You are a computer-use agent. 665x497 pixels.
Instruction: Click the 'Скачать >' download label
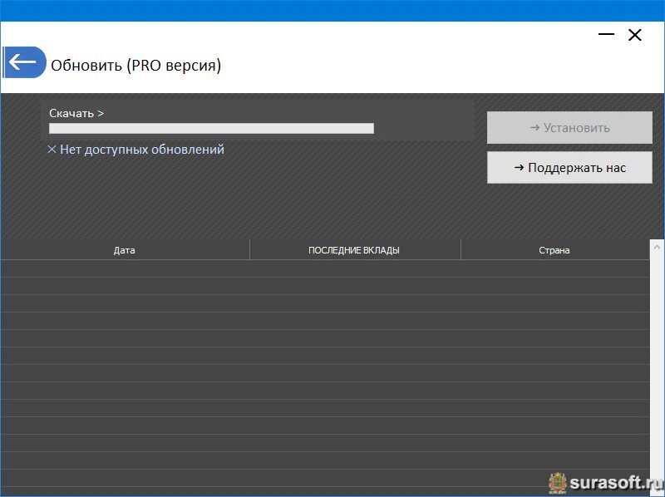click(76, 113)
